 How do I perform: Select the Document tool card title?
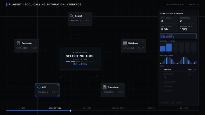click(x=27, y=43)
